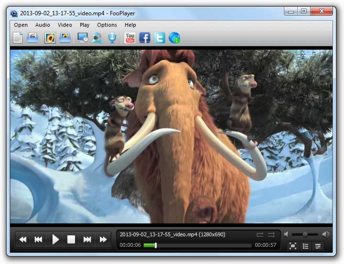Screen dimensions: 344x264
Task: Click the FooPlayer title bar app icon
Action: pyautogui.click(x=14, y=13)
